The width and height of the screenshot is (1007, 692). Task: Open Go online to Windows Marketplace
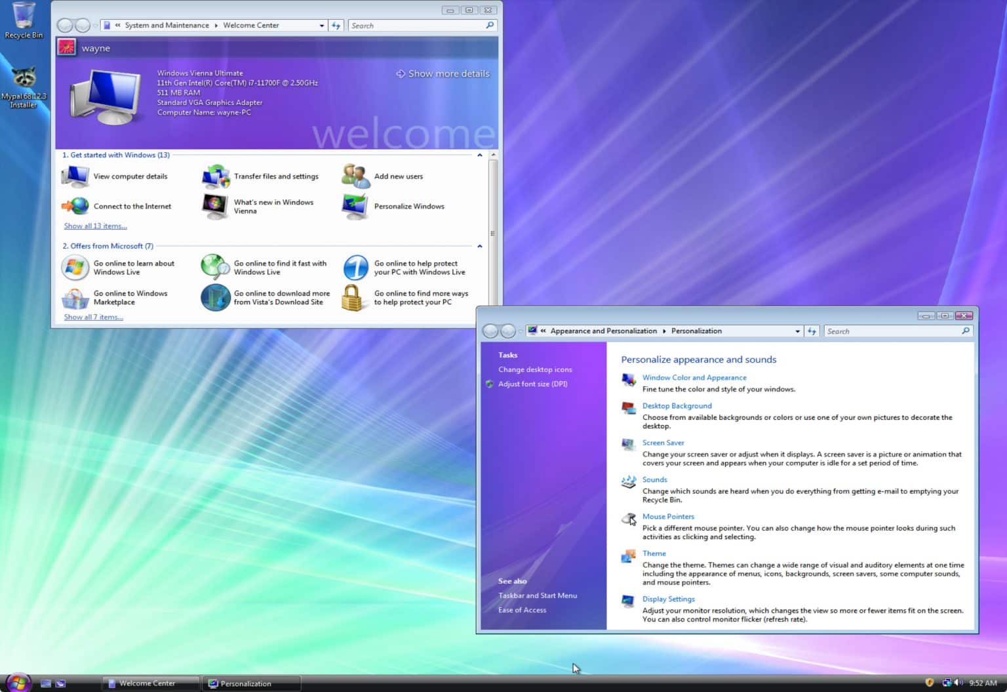coord(75,297)
